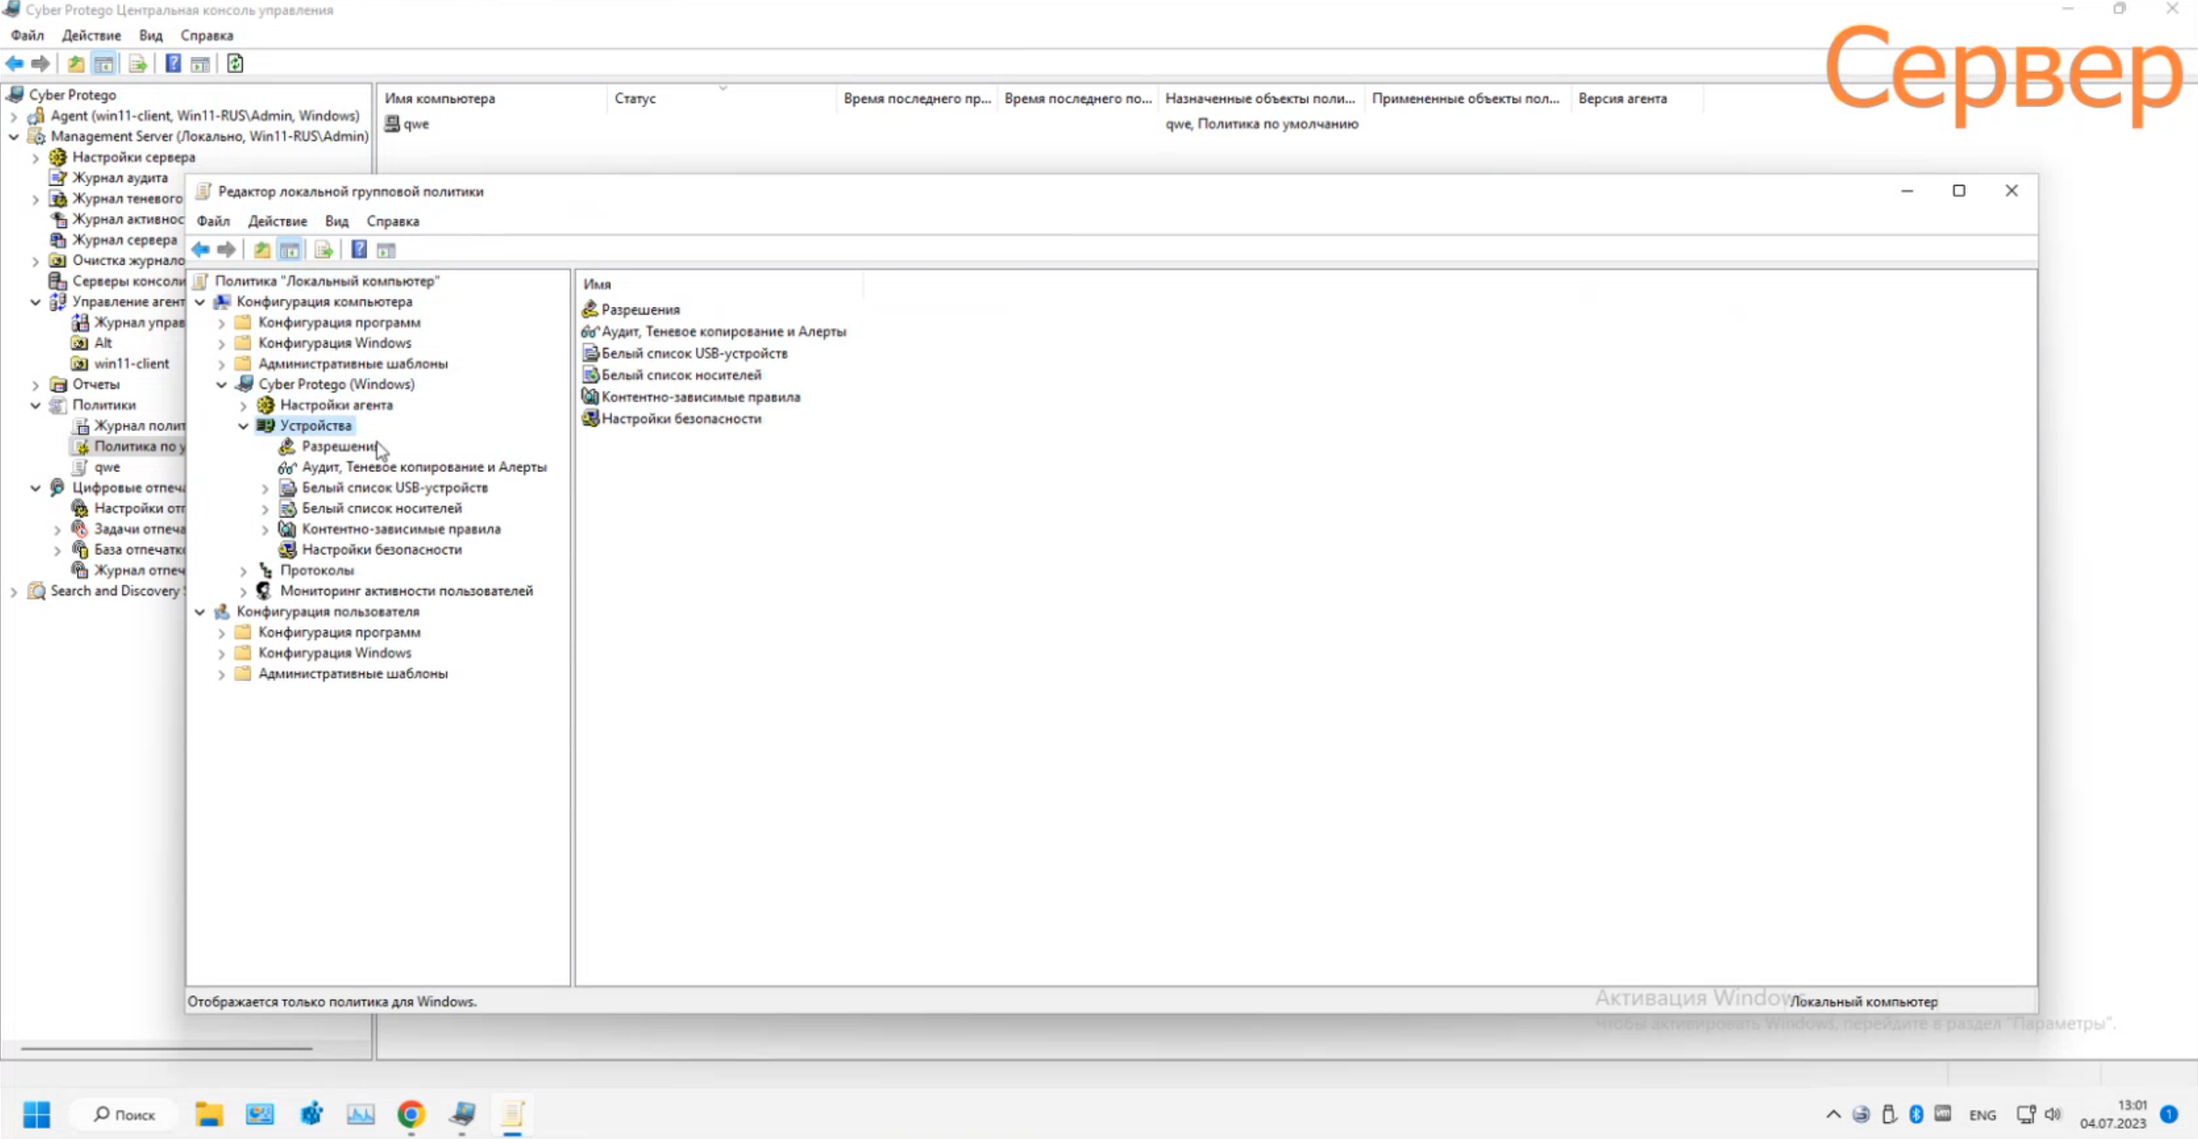Open Вид menu in main console

(150, 35)
